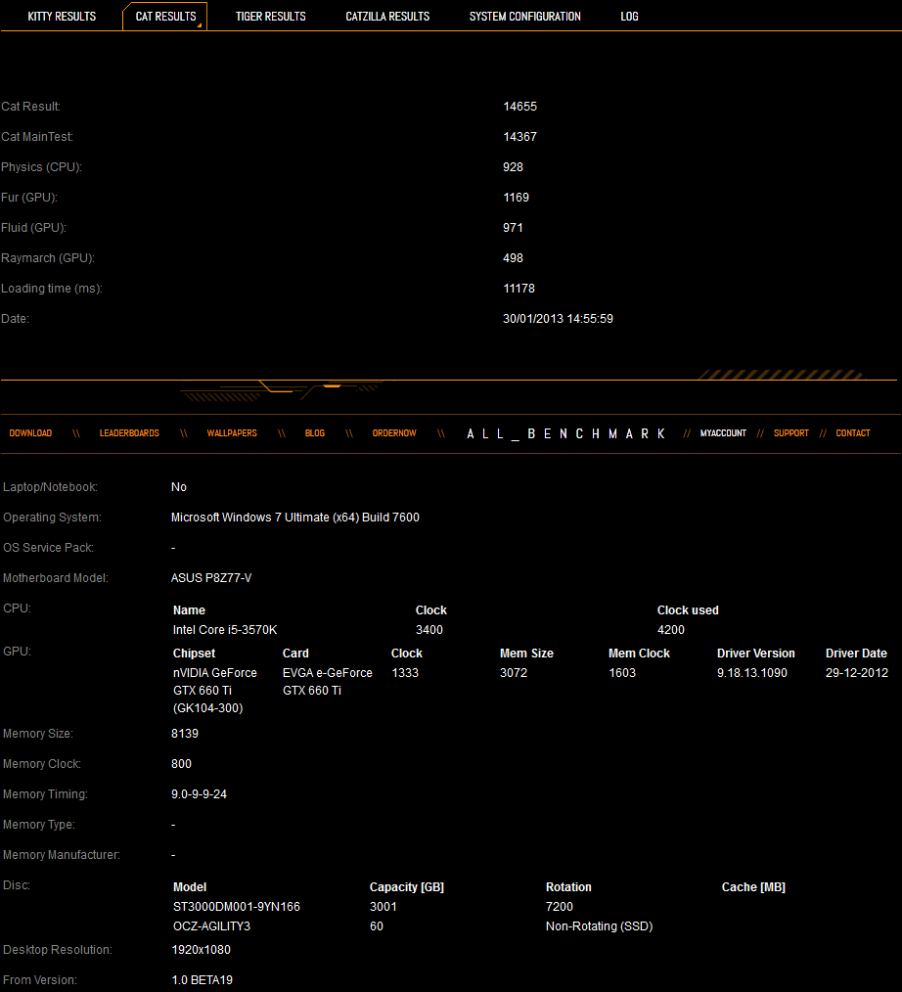Click the desktop resolution 1920x1080

click(202, 950)
